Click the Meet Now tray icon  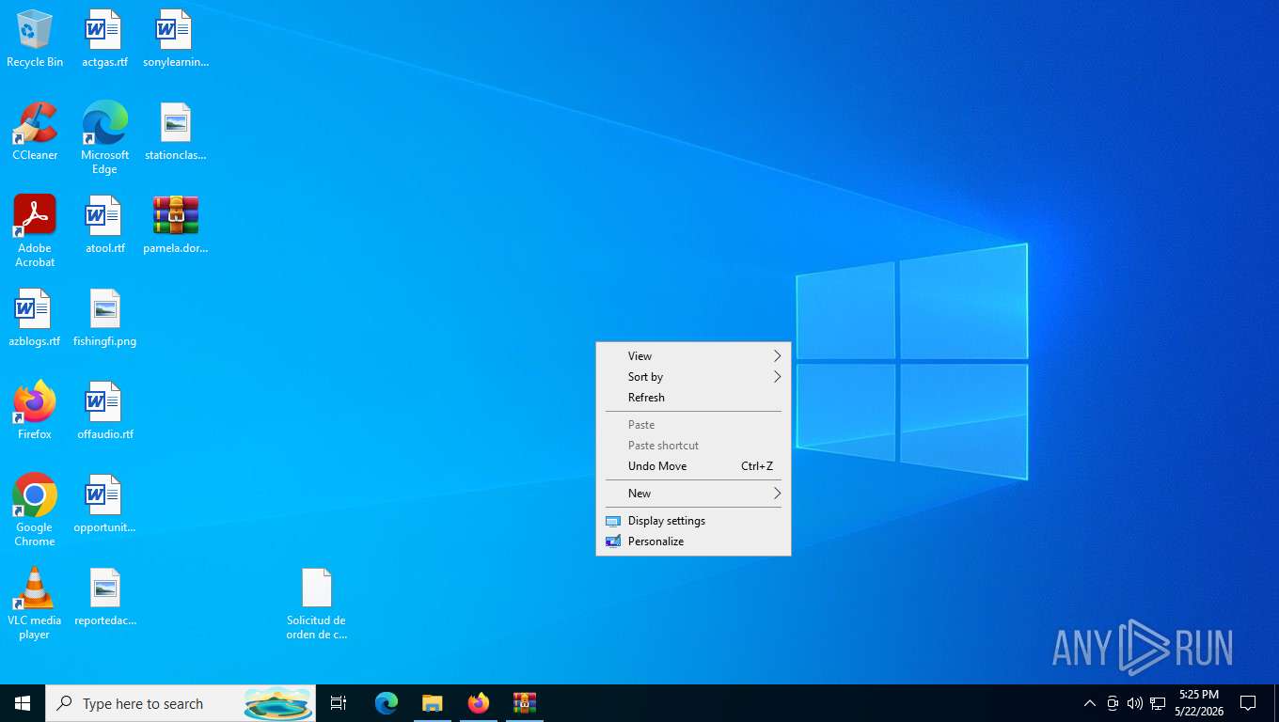[x=1113, y=703]
